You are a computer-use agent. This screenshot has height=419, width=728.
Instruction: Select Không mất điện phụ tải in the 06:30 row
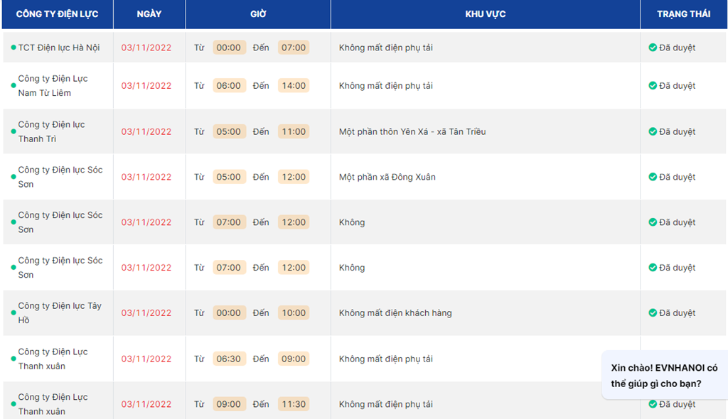pyautogui.click(x=386, y=359)
